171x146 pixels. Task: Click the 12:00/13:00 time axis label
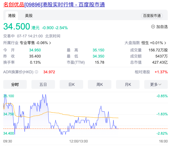point(78,141)
